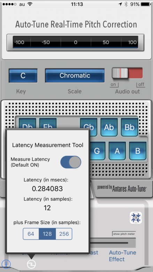153x272 pixels.
Task: Choose the 256 frame size segment
Action: [x=64, y=234]
